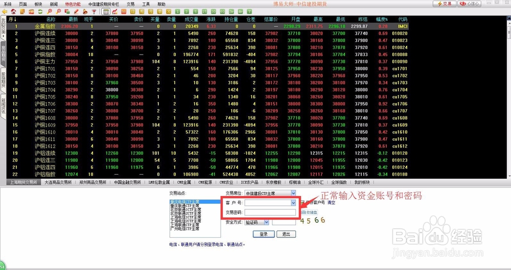Open the trend chart icon with red line

(114, 12)
